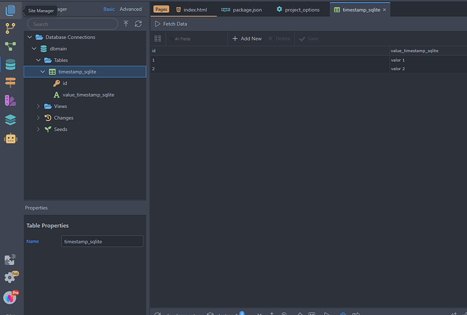Click the refresh icon beside search
Viewport: 467px width, 315px height.
point(138,24)
